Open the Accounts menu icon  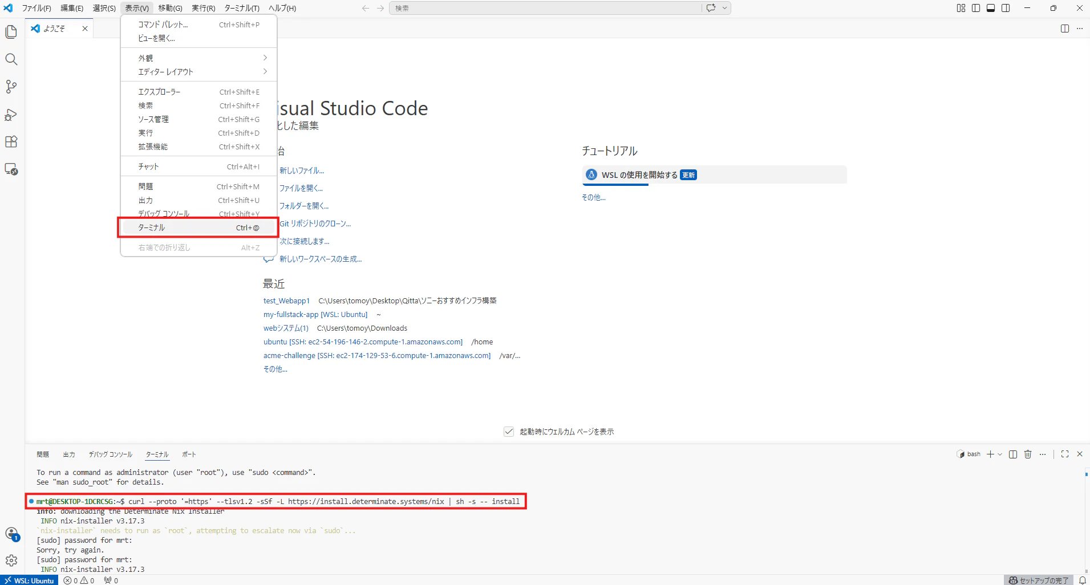11,534
